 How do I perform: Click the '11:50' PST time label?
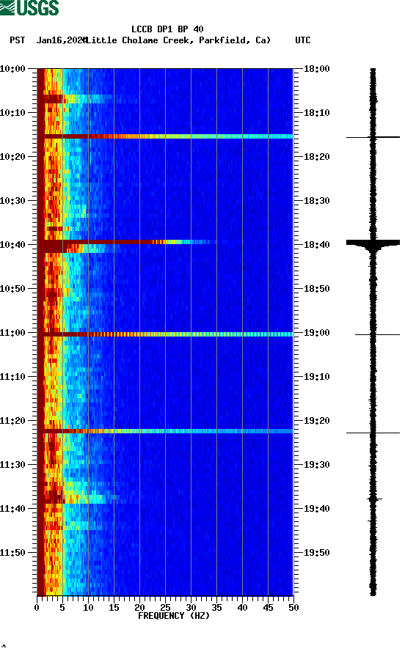(x=13, y=553)
